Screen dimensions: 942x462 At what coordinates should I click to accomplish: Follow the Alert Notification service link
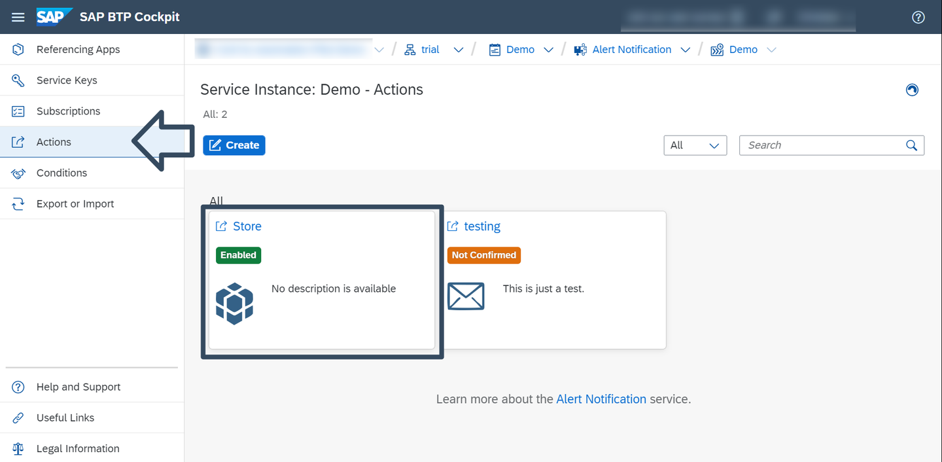coord(601,399)
